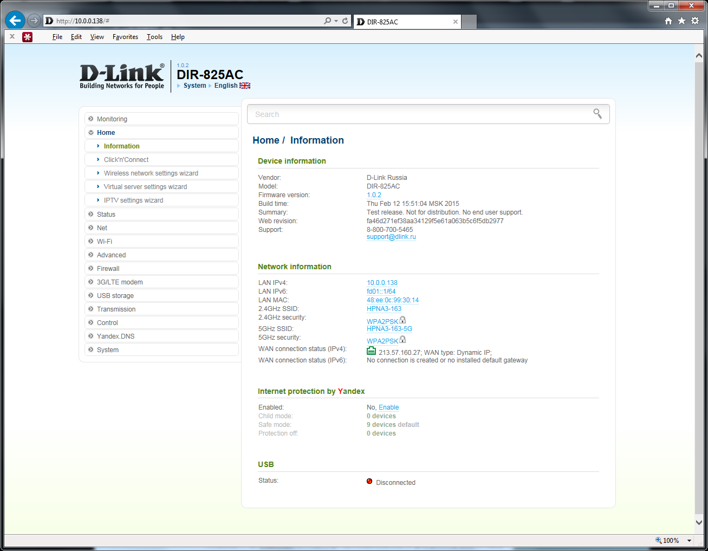Click the browser back arrow button
This screenshot has width=708, height=551.
click(x=15, y=21)
